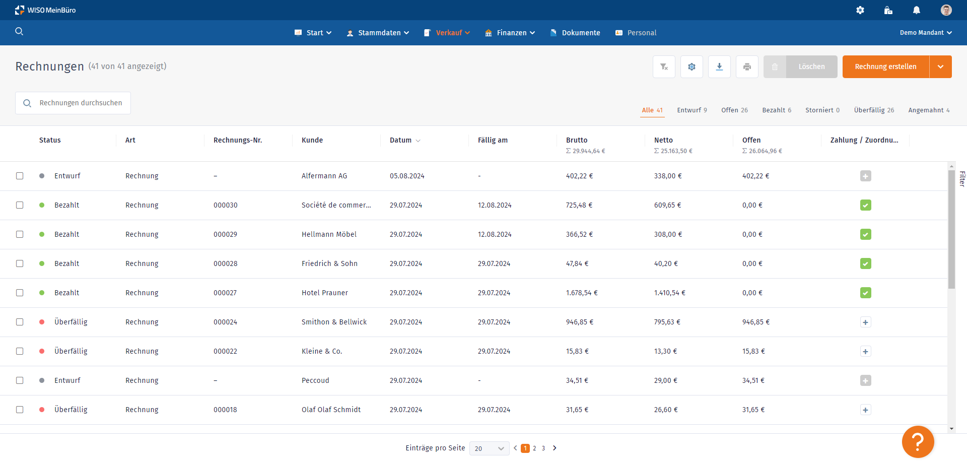The height and width of the screenshot is (463, 967).
Task: Switch to Angemahnt 4 tab
Action: pos(929,110)
